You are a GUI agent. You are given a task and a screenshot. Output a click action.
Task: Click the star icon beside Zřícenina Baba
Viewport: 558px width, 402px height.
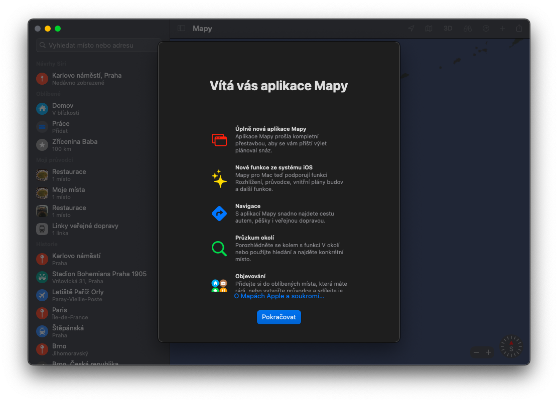pos(42,145)
